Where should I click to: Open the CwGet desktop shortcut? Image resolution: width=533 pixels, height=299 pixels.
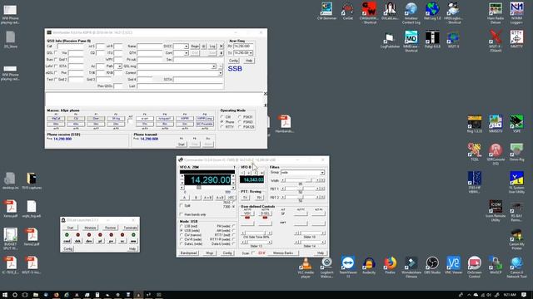[x=347, y=11]
